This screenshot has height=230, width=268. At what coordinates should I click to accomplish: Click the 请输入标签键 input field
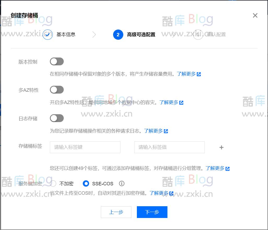click(x=85, y=147)
